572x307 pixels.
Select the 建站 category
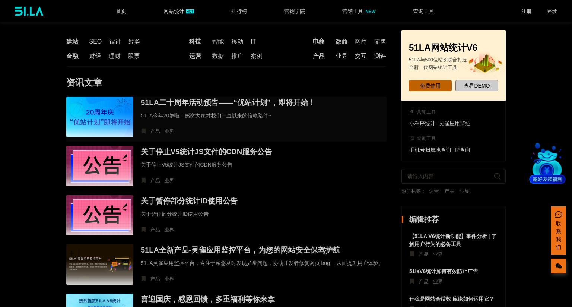(x=72, y=41)
